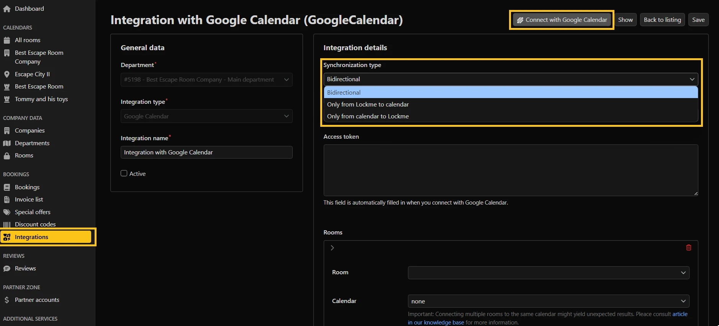Click the Special offers tag icon
This screenshot has width=719, height=326.
coord(7,212)
